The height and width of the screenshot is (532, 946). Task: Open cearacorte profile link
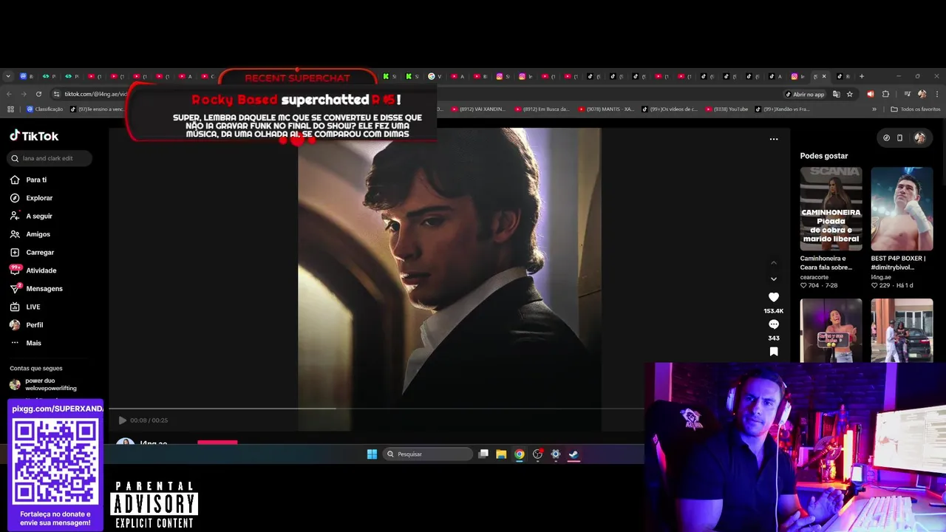[x=814, y=277]
